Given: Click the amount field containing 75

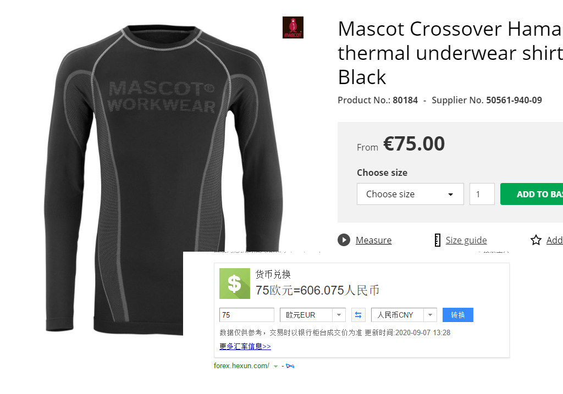Looking at the screenshot, I should click(247, 315).
